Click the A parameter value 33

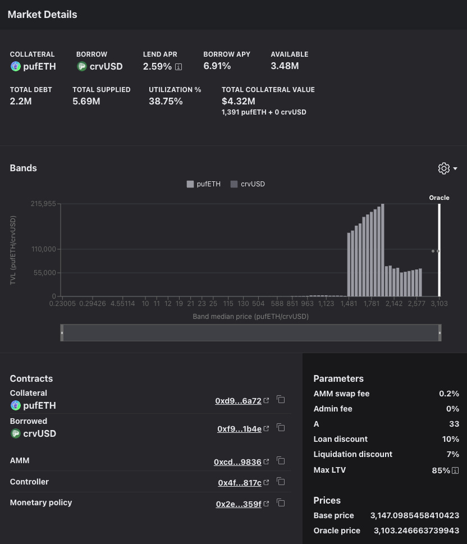pyautogui.click(x=454, y=424)
